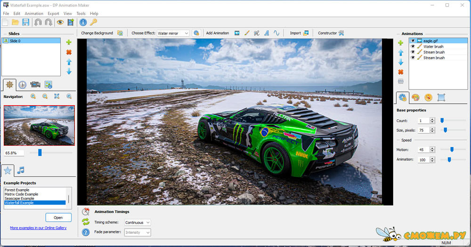This screenshot has width=471, height=247.
Task: Toggle visibility of eagle.gif animation
Action: (x=413, y=41)
